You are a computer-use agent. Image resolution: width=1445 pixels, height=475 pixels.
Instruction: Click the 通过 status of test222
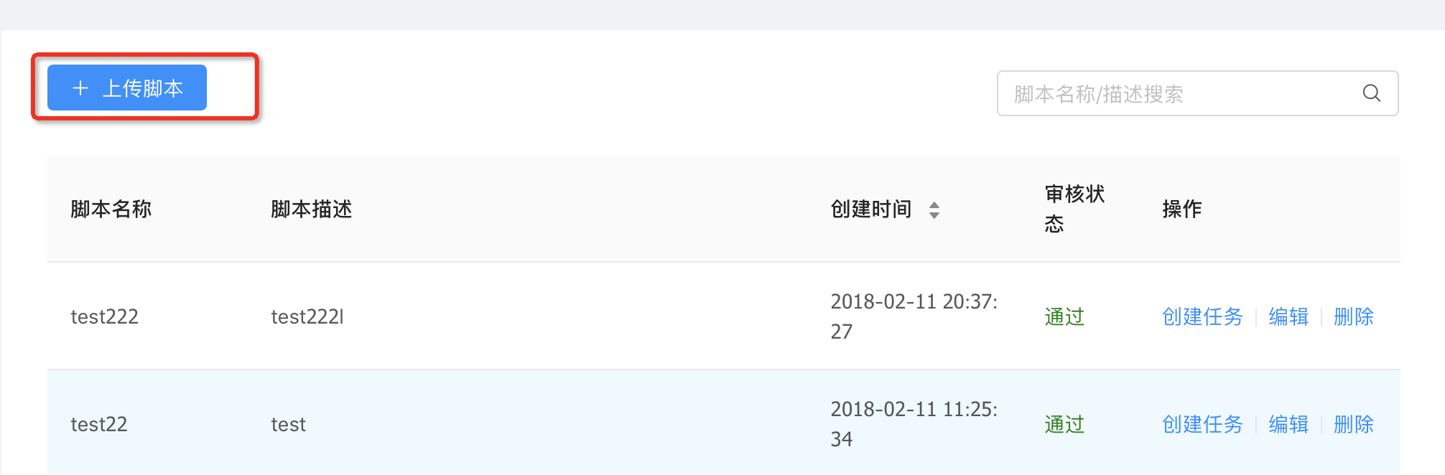pos(1064,316)
